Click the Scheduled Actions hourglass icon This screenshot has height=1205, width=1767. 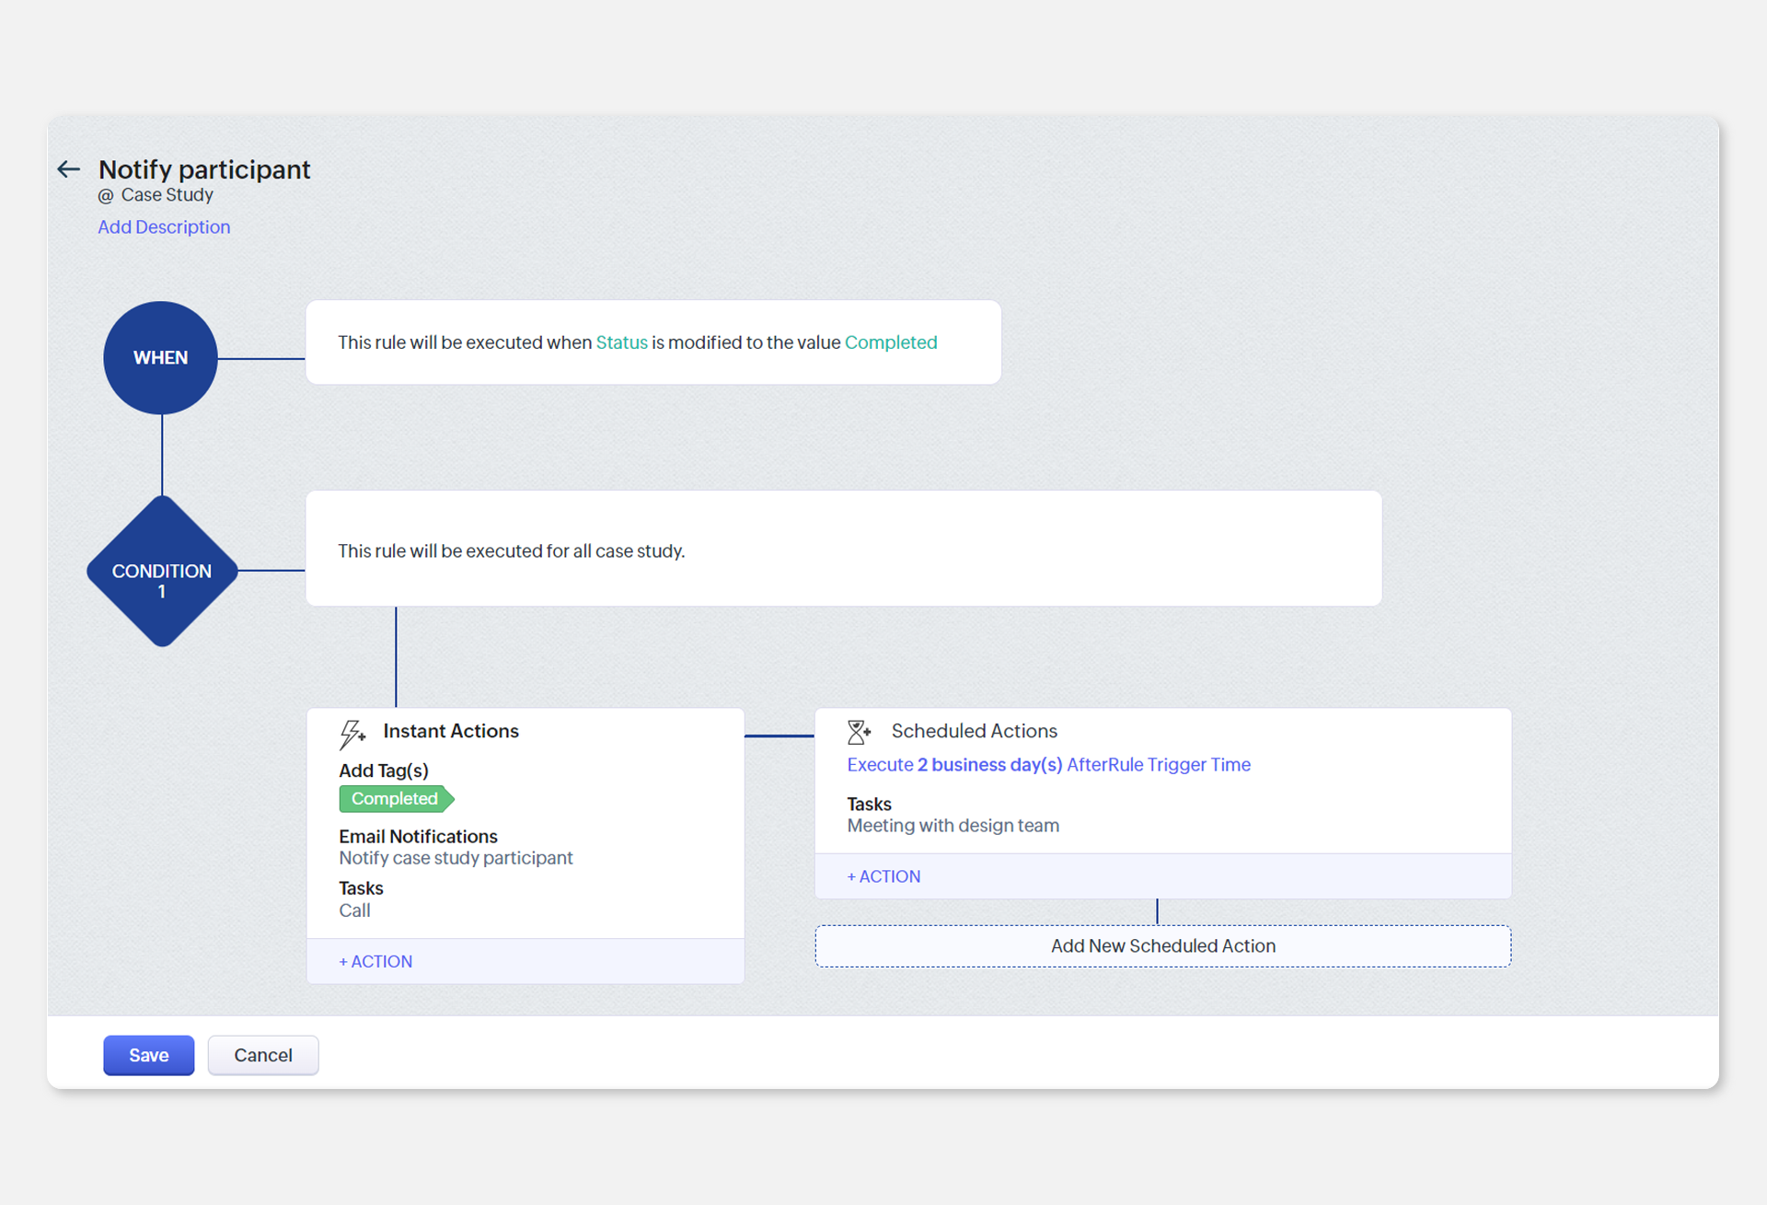click(x=859, y=732)
